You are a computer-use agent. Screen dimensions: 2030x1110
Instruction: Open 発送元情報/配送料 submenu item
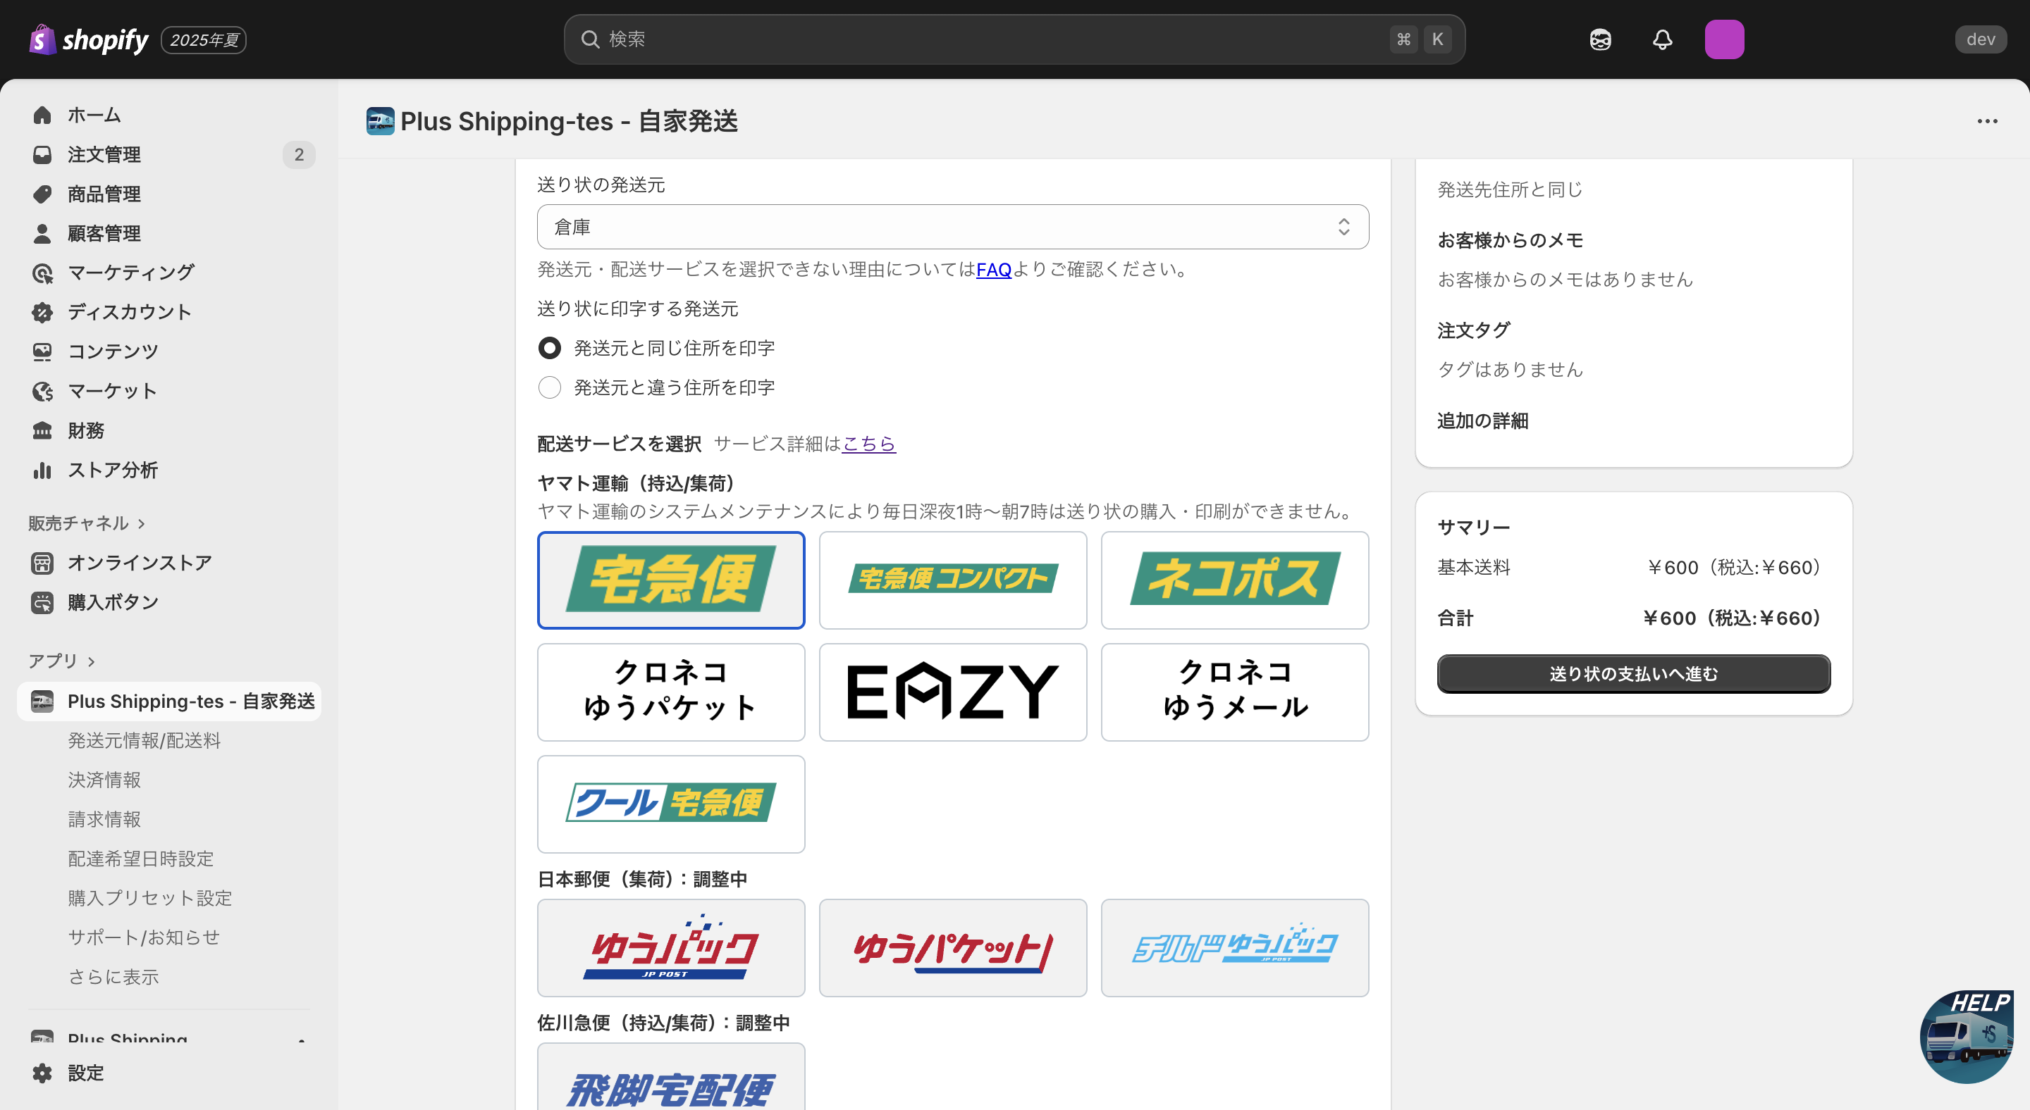point(144,740)
